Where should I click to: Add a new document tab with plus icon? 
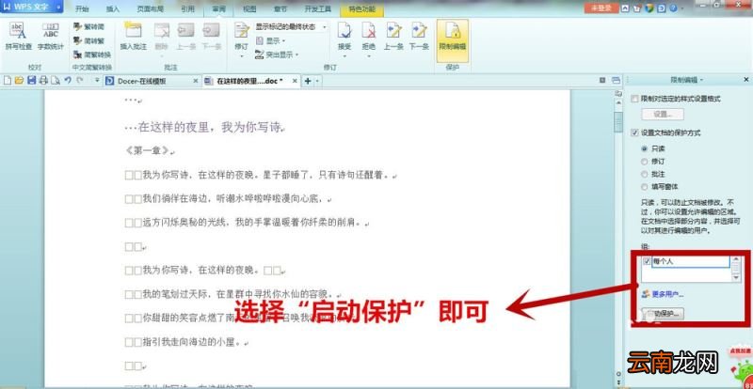pos(308,81)
